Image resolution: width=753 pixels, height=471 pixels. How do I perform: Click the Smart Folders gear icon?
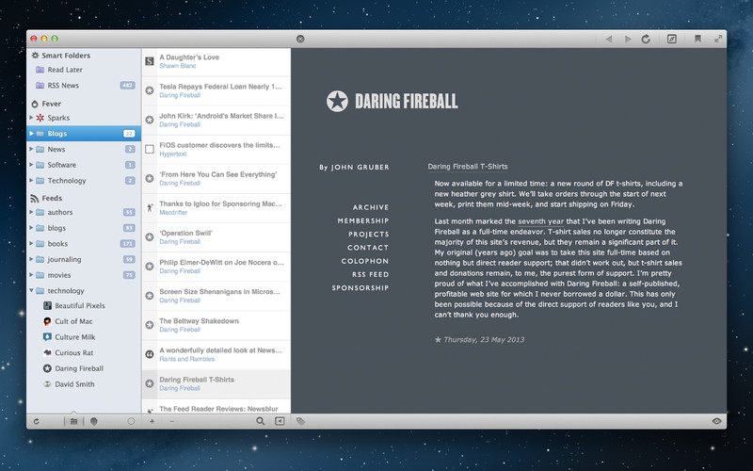click(x=35, y=56)
